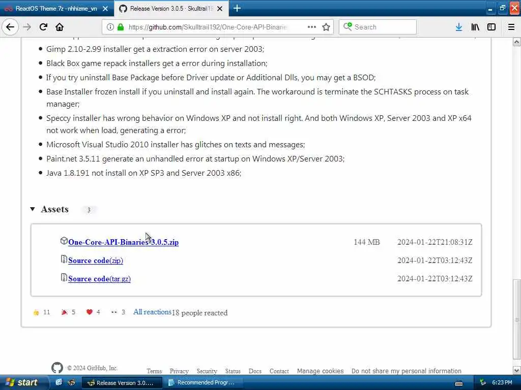Click the 144 MB file size

[x=366, y=242]
